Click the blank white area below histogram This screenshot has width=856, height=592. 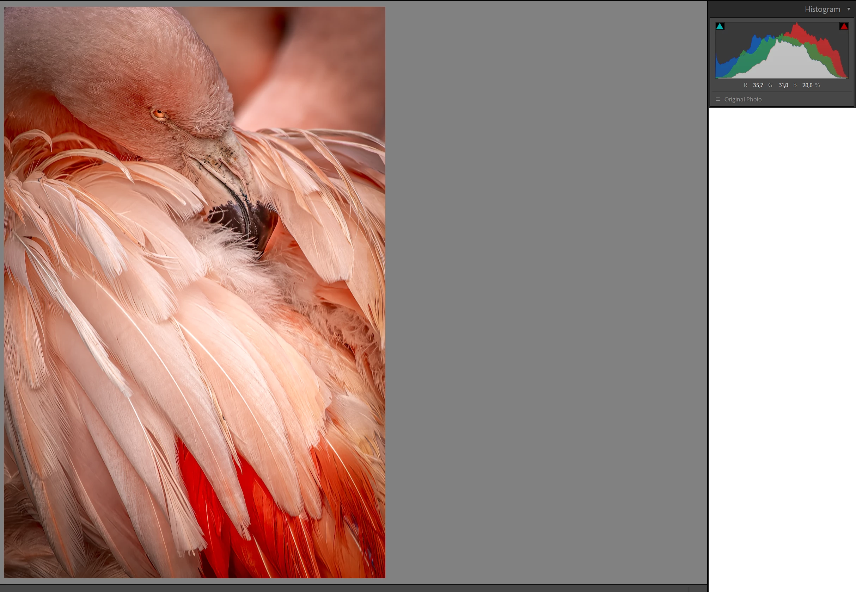click(x=782, y=334)
